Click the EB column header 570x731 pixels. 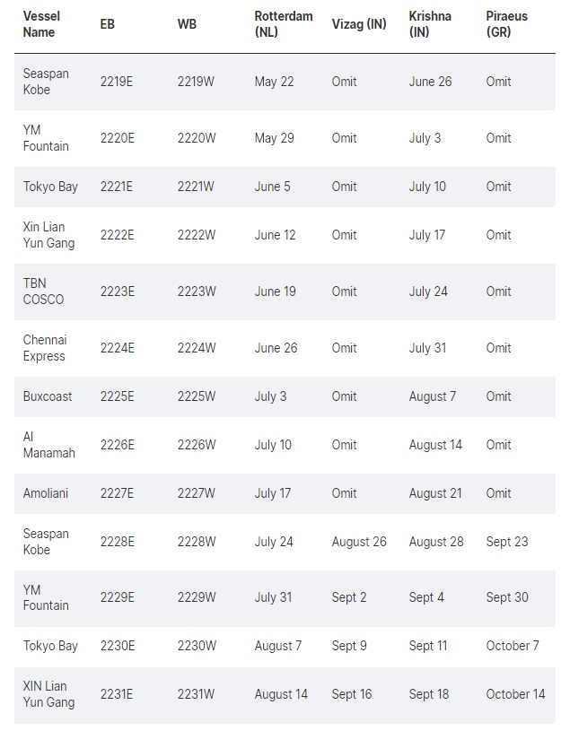pyautogui.click(x=108, y=24)
